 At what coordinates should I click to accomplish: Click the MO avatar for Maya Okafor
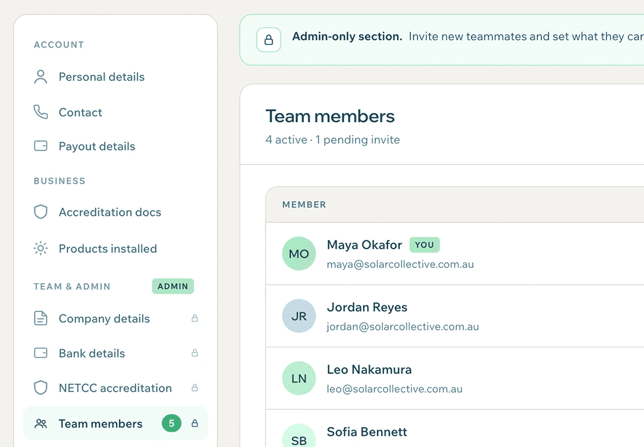299,254
